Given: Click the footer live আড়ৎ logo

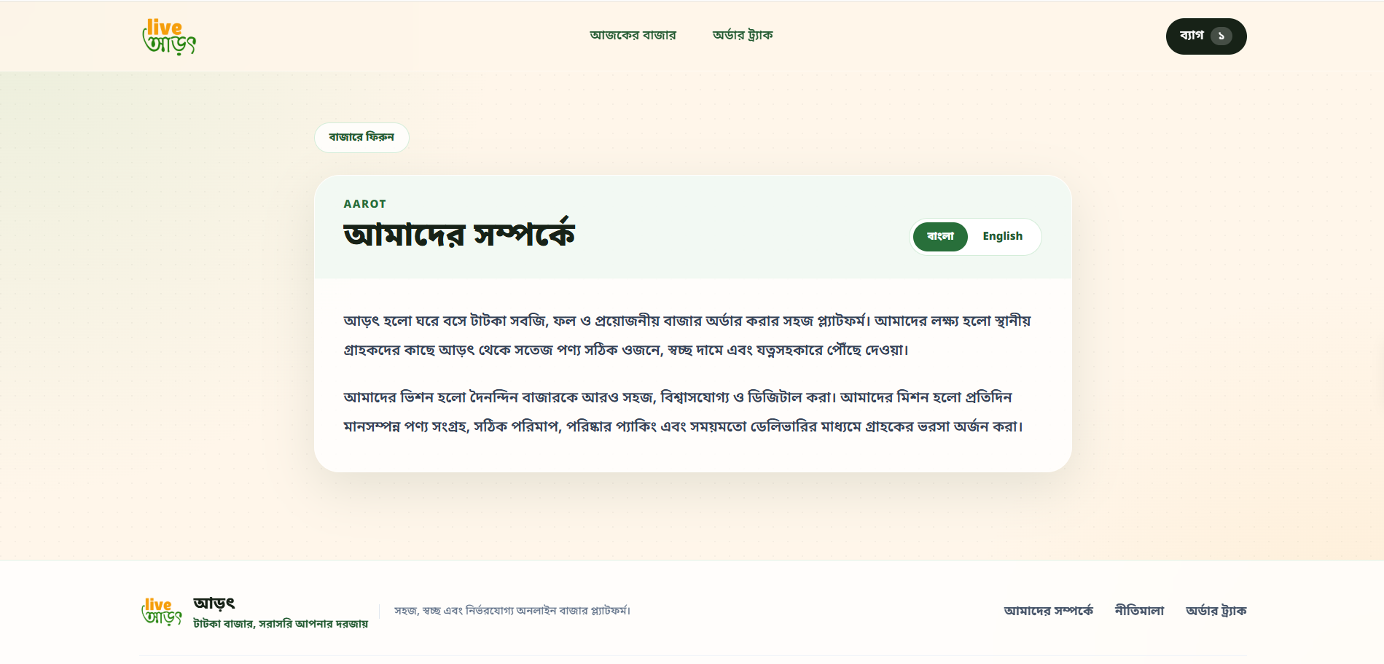Looking at the screenshot, I should (161, 612).
